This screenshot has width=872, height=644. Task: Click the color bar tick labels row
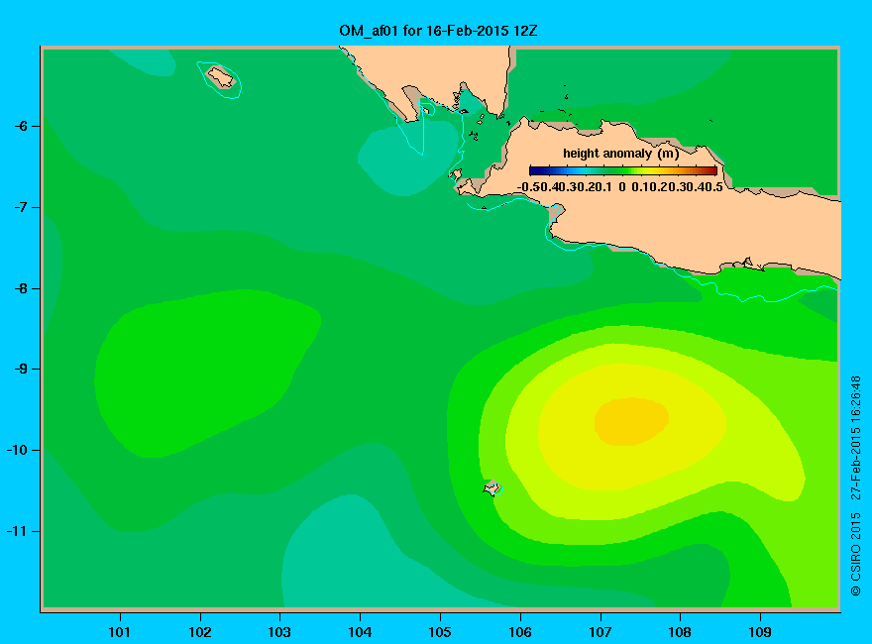620,187
